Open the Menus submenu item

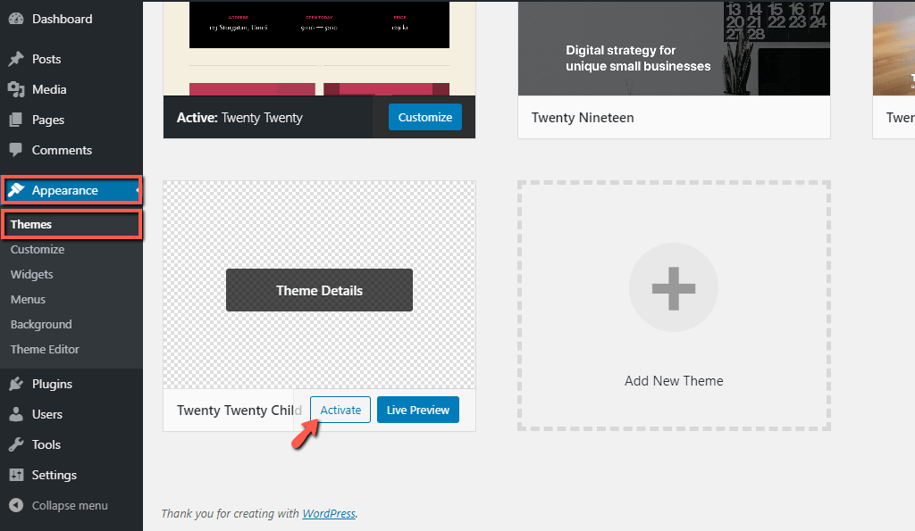[28, 300]
